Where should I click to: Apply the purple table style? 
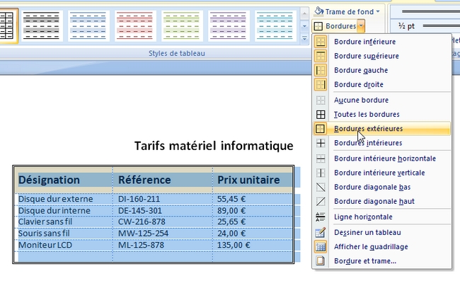229,25
